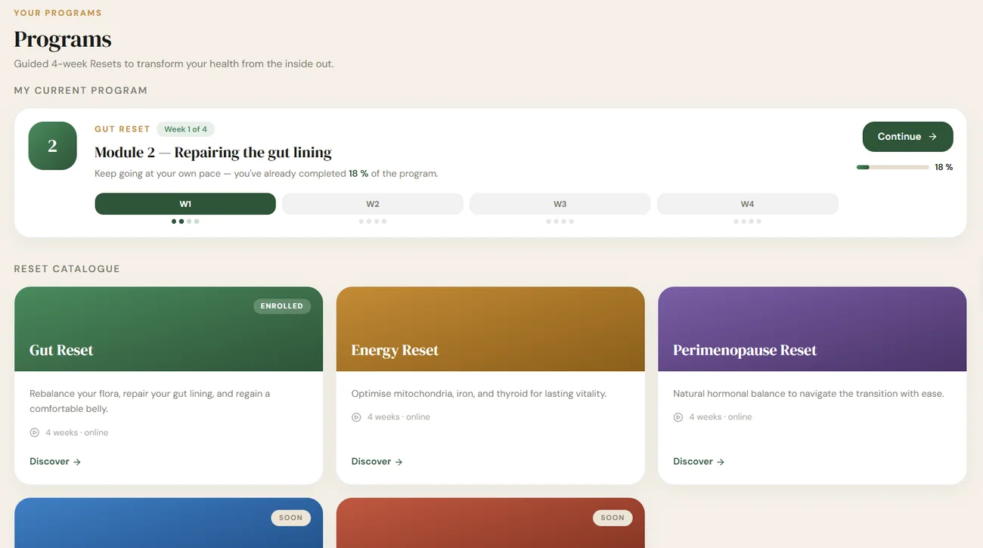Click the Guided 4-week Resets subtitle
Image resolution: width=983 pixels, height=548 pixels.
coord(174,64)
